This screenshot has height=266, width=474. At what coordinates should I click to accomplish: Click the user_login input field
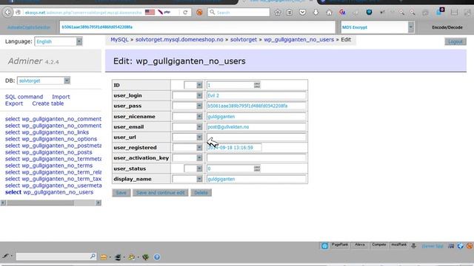coord(256,95)
